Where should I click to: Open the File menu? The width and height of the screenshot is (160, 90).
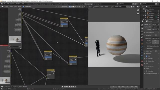tap(4, 4)
